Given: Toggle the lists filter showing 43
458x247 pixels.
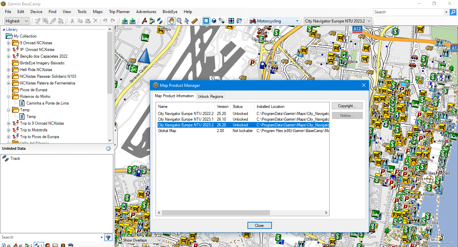Looking at the screenshot, I should [x=6, y=245].
